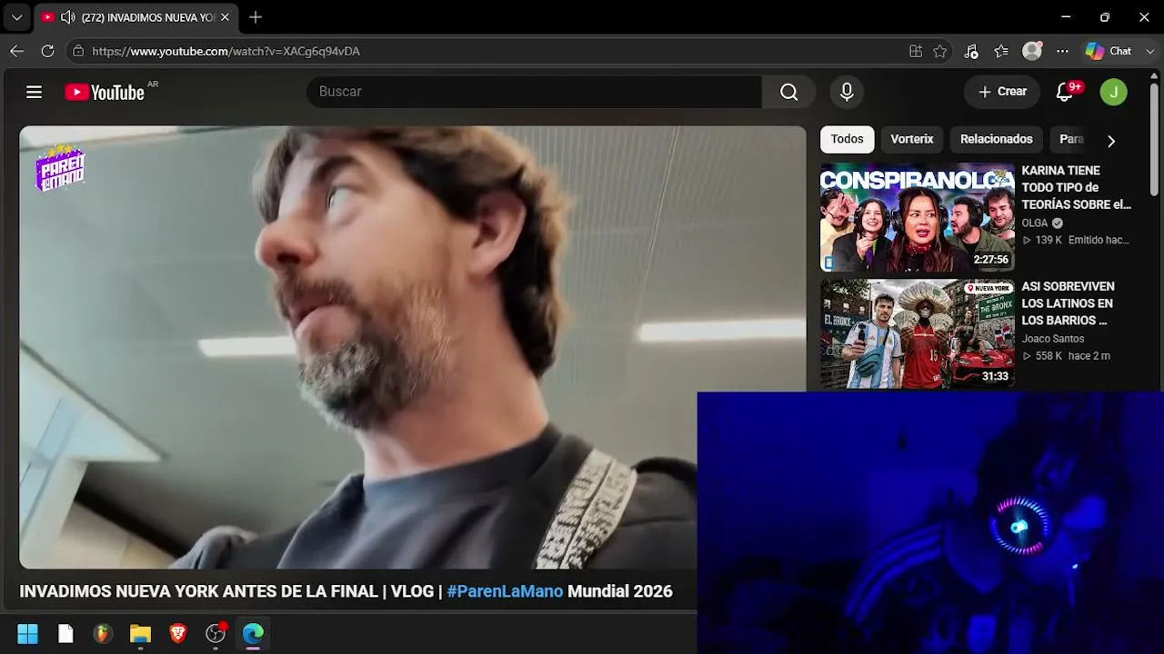Open the KARINA TIENE TODO TIPO video title
Screen dimensions: 1164x654
click(1077, 188)
